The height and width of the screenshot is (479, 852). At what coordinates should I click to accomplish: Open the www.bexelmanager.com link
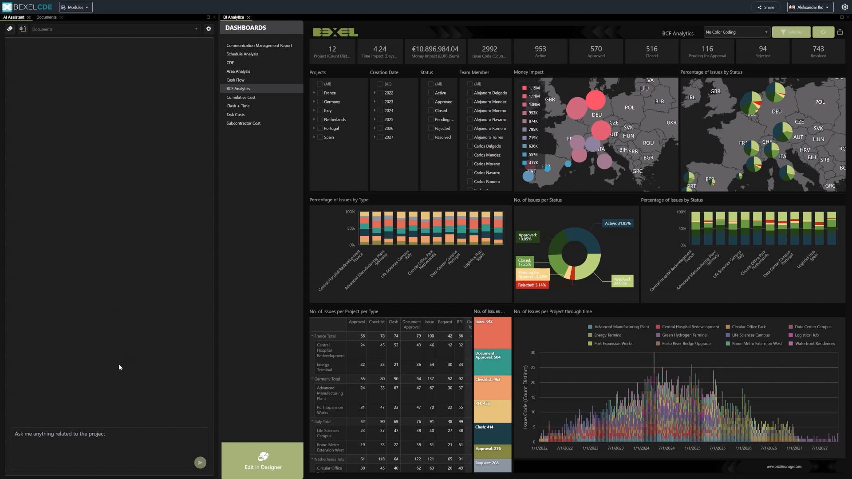point(784,467)
